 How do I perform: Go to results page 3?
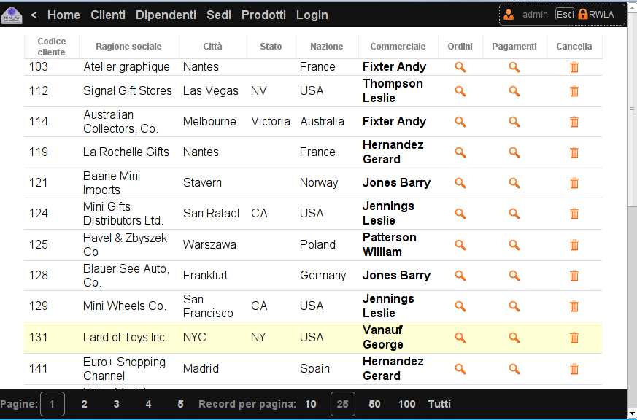[x=116, y=404]
